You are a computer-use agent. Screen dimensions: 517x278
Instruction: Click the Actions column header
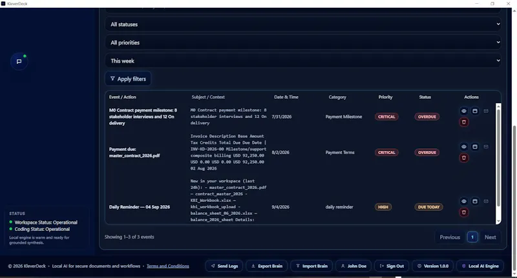pyautogui.click(x=471, y=97)
